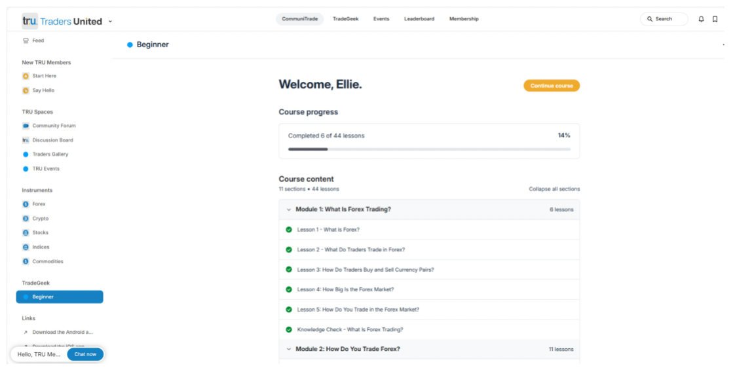The image size is (735, 381).
Task: Click Collapse all sections link
Action: (554, 189)
